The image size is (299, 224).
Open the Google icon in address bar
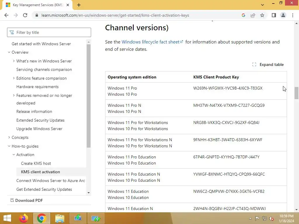tap(243, 15)
